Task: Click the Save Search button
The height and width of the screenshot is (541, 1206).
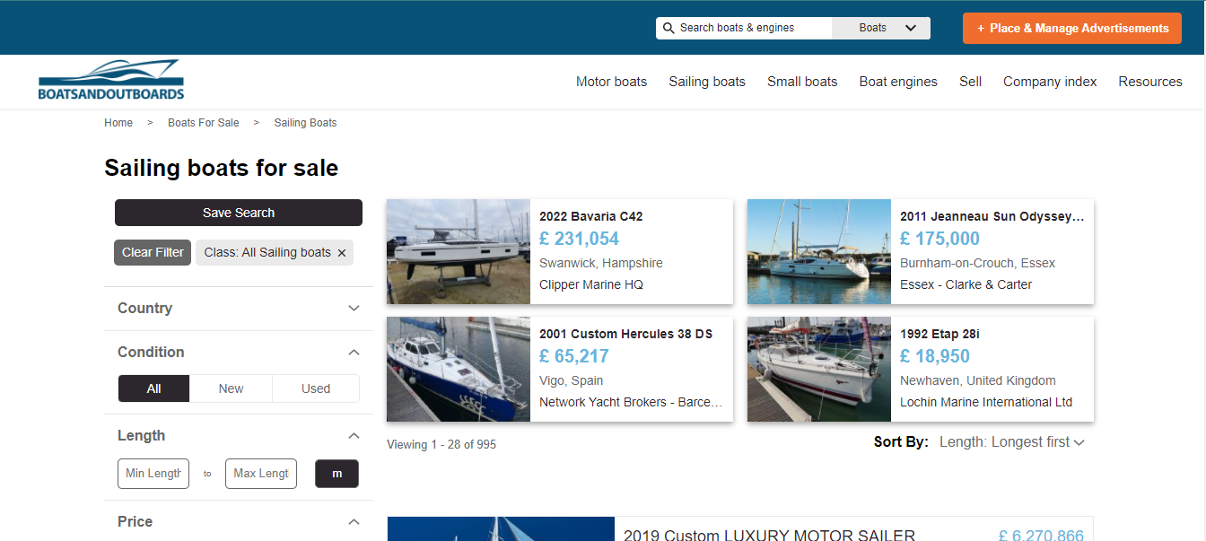Action: click(x=239, y=213)
